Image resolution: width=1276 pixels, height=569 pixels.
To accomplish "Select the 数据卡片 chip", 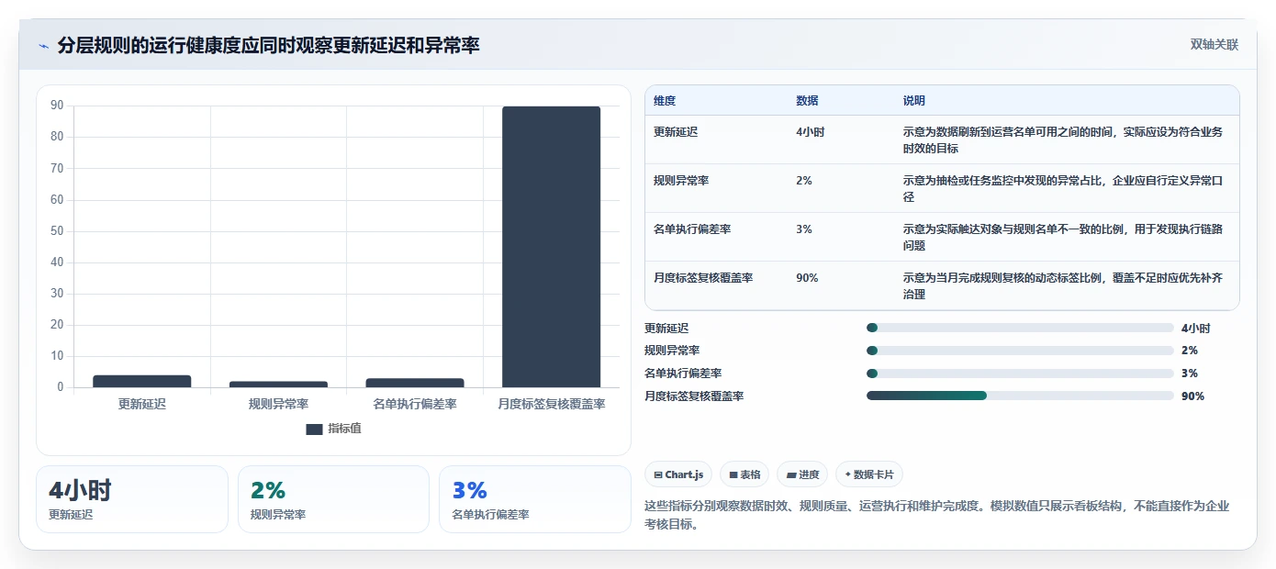I will pos(868,474).
